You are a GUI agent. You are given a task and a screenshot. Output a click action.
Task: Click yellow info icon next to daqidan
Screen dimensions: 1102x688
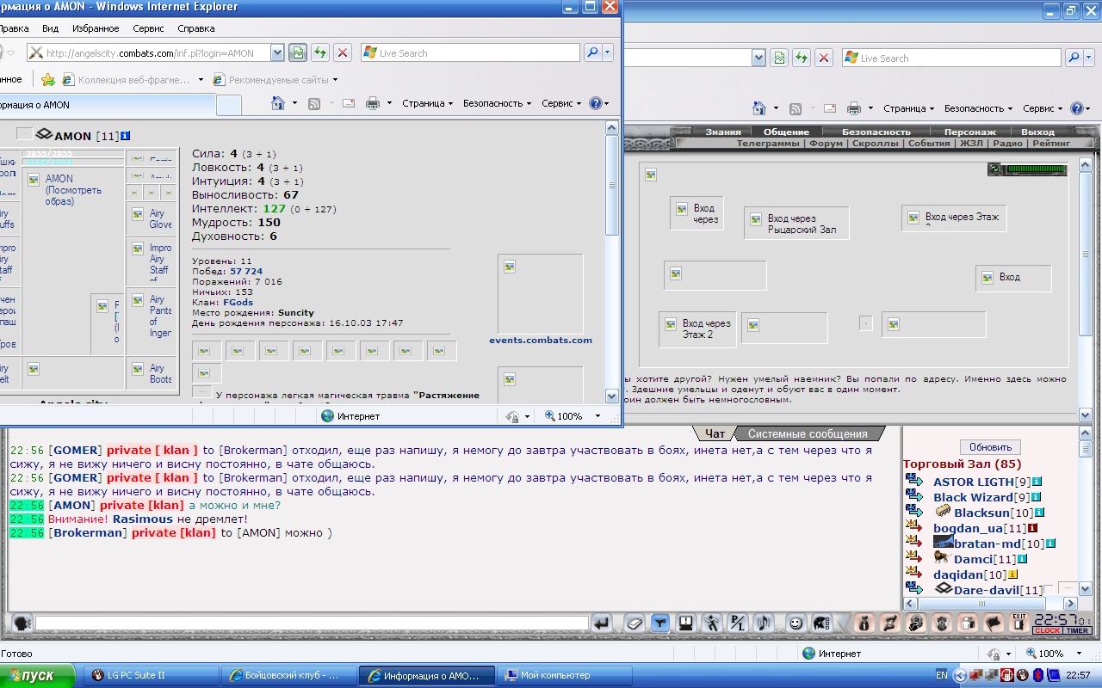tap(1012, 574)
